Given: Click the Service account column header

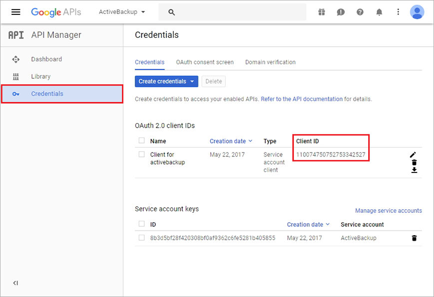Looking at the screenshot, I should (x=362, y=225).
